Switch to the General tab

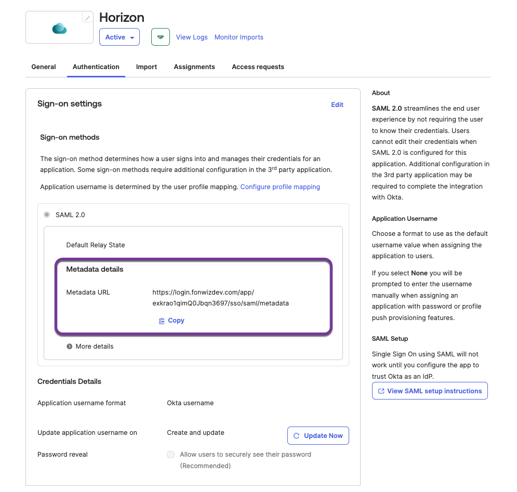(x=44, y=67)
